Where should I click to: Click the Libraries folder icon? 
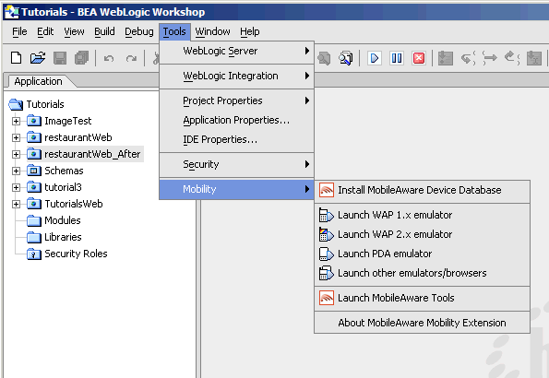pos(34,237)
